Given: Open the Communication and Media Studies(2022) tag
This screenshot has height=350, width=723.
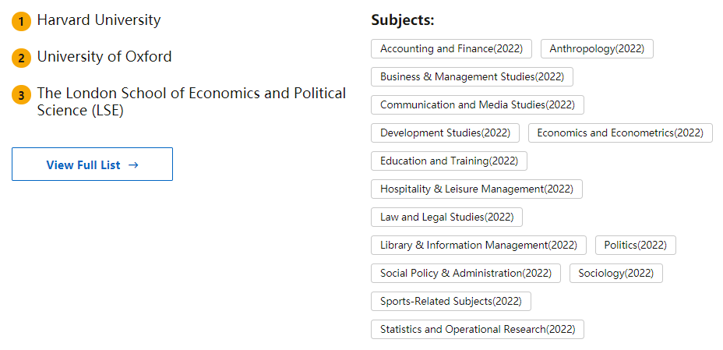Looking at the screenshot, I should point(477,104).
